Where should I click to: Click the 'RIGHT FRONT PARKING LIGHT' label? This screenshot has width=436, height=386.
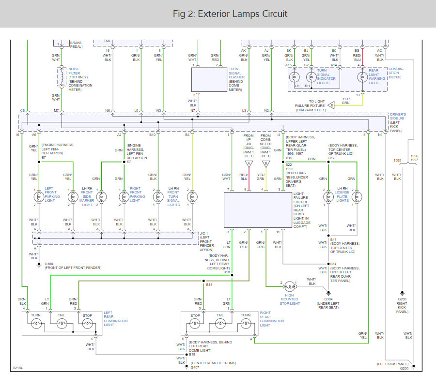pos(137,194)
